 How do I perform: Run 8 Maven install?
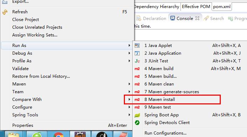click(x=190, y=100)
